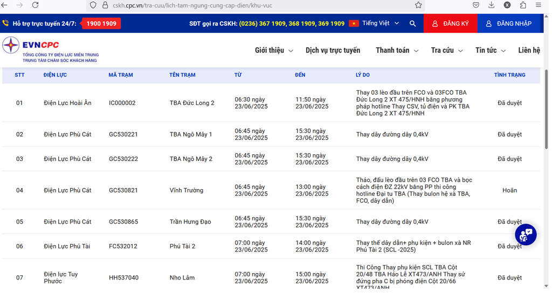
Task: Open the browser extensions puzzle icon
Action: [x=522, y=5]
